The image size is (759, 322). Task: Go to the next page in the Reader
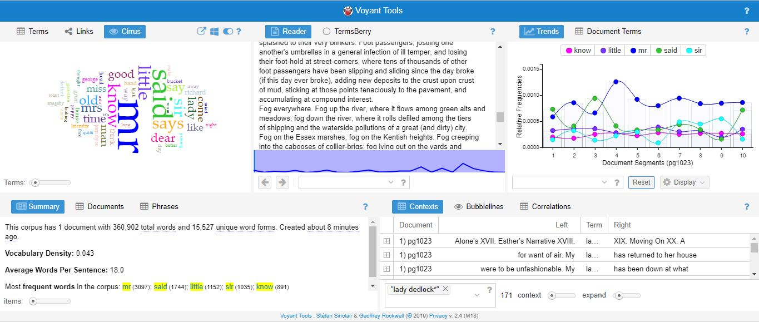click(282, 182)
